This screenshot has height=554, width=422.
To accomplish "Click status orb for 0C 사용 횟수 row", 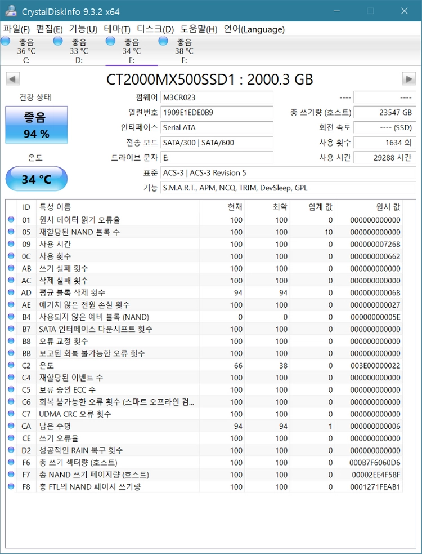I will [11, 256].
